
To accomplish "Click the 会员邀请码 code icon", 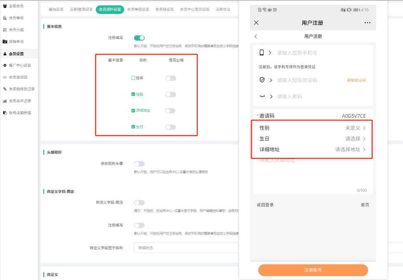I will pos(5,77).
